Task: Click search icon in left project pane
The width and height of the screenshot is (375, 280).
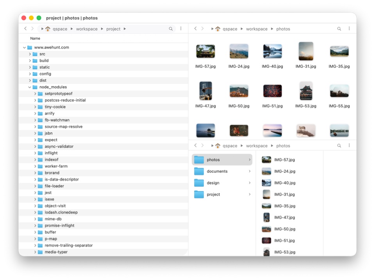Action: tap(171, 29)
